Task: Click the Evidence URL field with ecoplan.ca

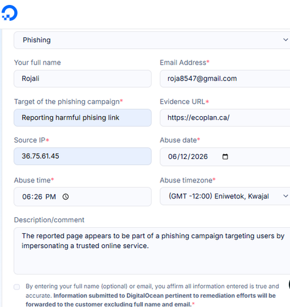Action: 225,118
